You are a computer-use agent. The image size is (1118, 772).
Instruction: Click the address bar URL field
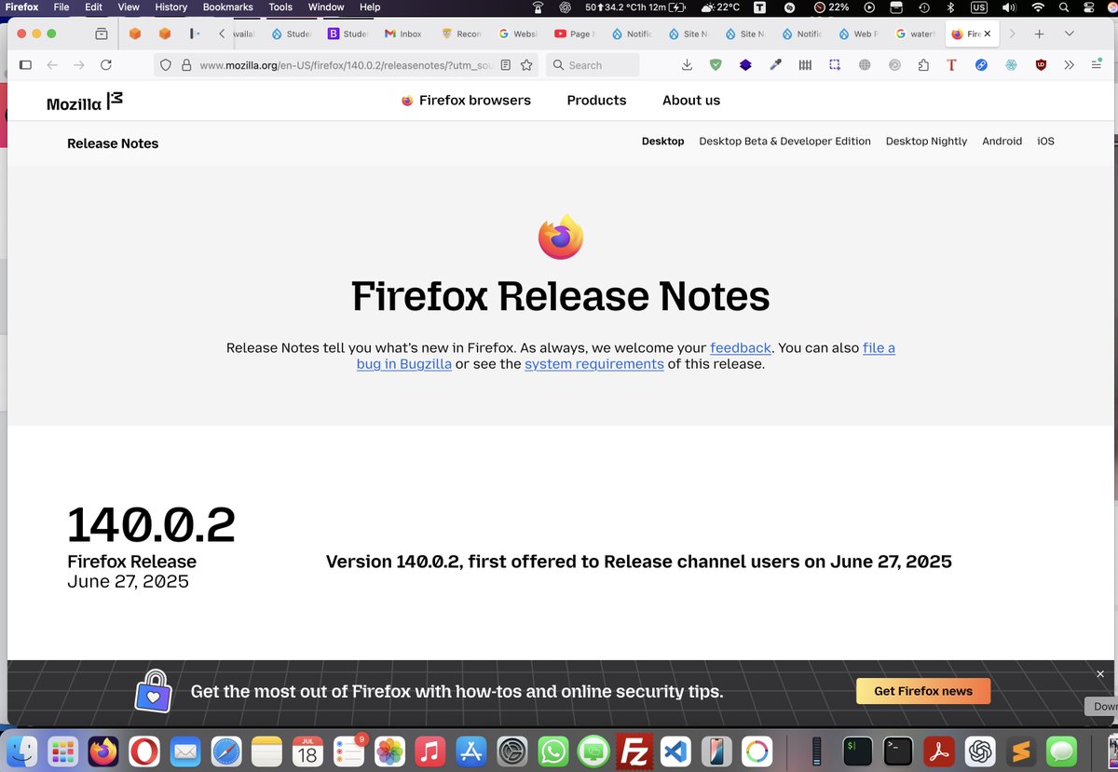(x=345, y=65)
